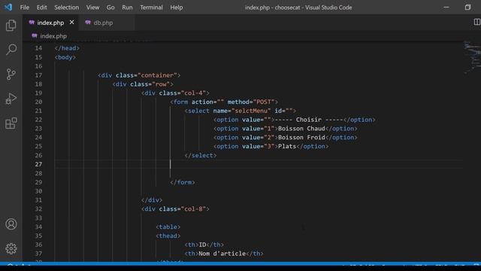Open the Go menu

point(110,8)
